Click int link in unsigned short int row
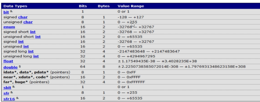The image size is (260, 102). pyautogui.click(x=38, y=37)
